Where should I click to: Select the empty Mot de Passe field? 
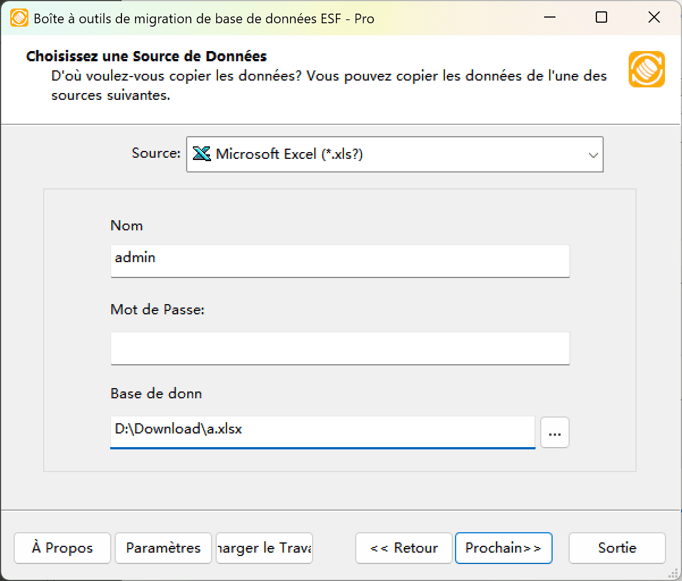(340, 348)
